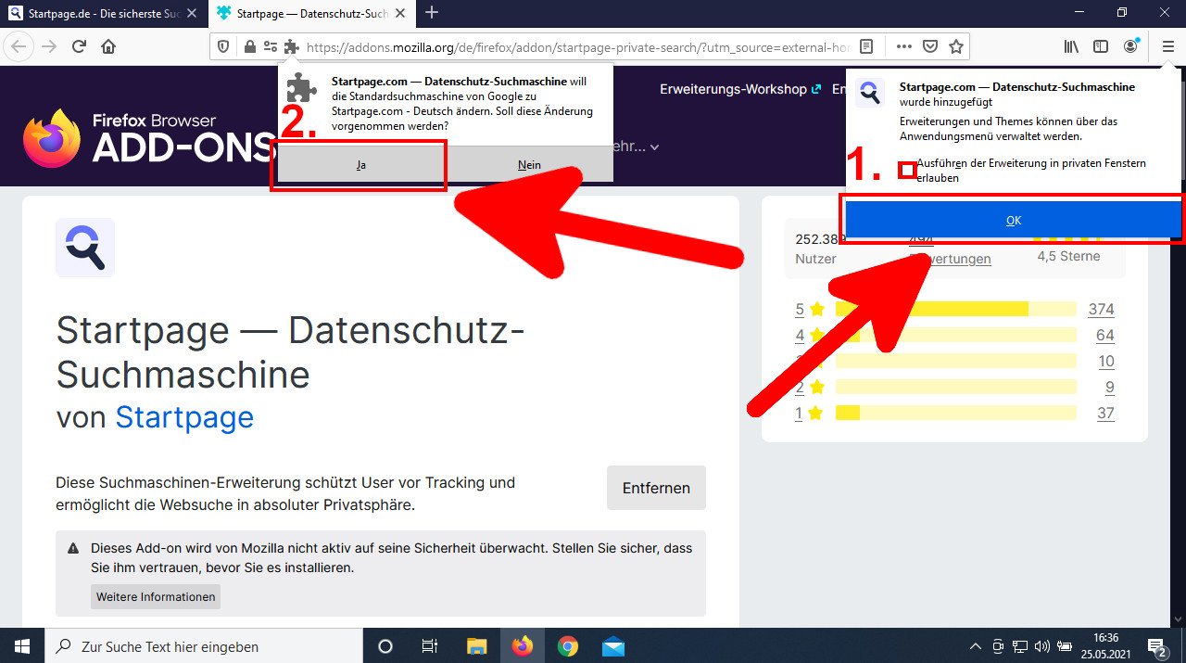Show hidden system tray icons
Screen dimensions: 1186x663
tap(975, 646)
